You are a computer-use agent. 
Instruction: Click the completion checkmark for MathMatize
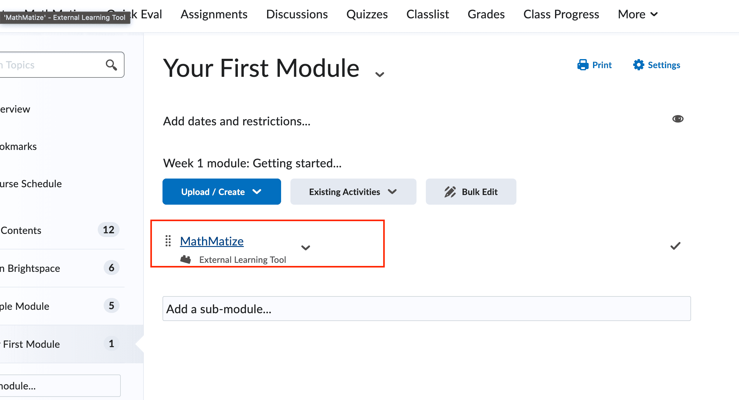coord(675,246)
